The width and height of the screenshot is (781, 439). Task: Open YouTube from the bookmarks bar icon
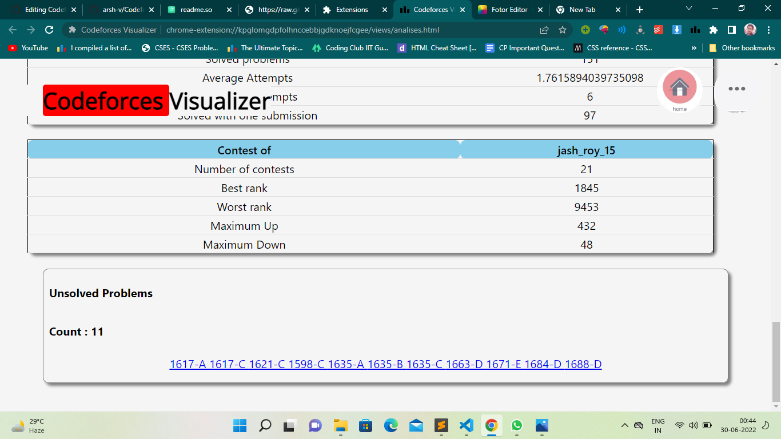tap(13, 48)
